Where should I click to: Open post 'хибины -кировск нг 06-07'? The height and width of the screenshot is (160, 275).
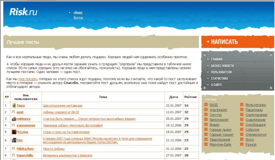[x=61, y=112]
